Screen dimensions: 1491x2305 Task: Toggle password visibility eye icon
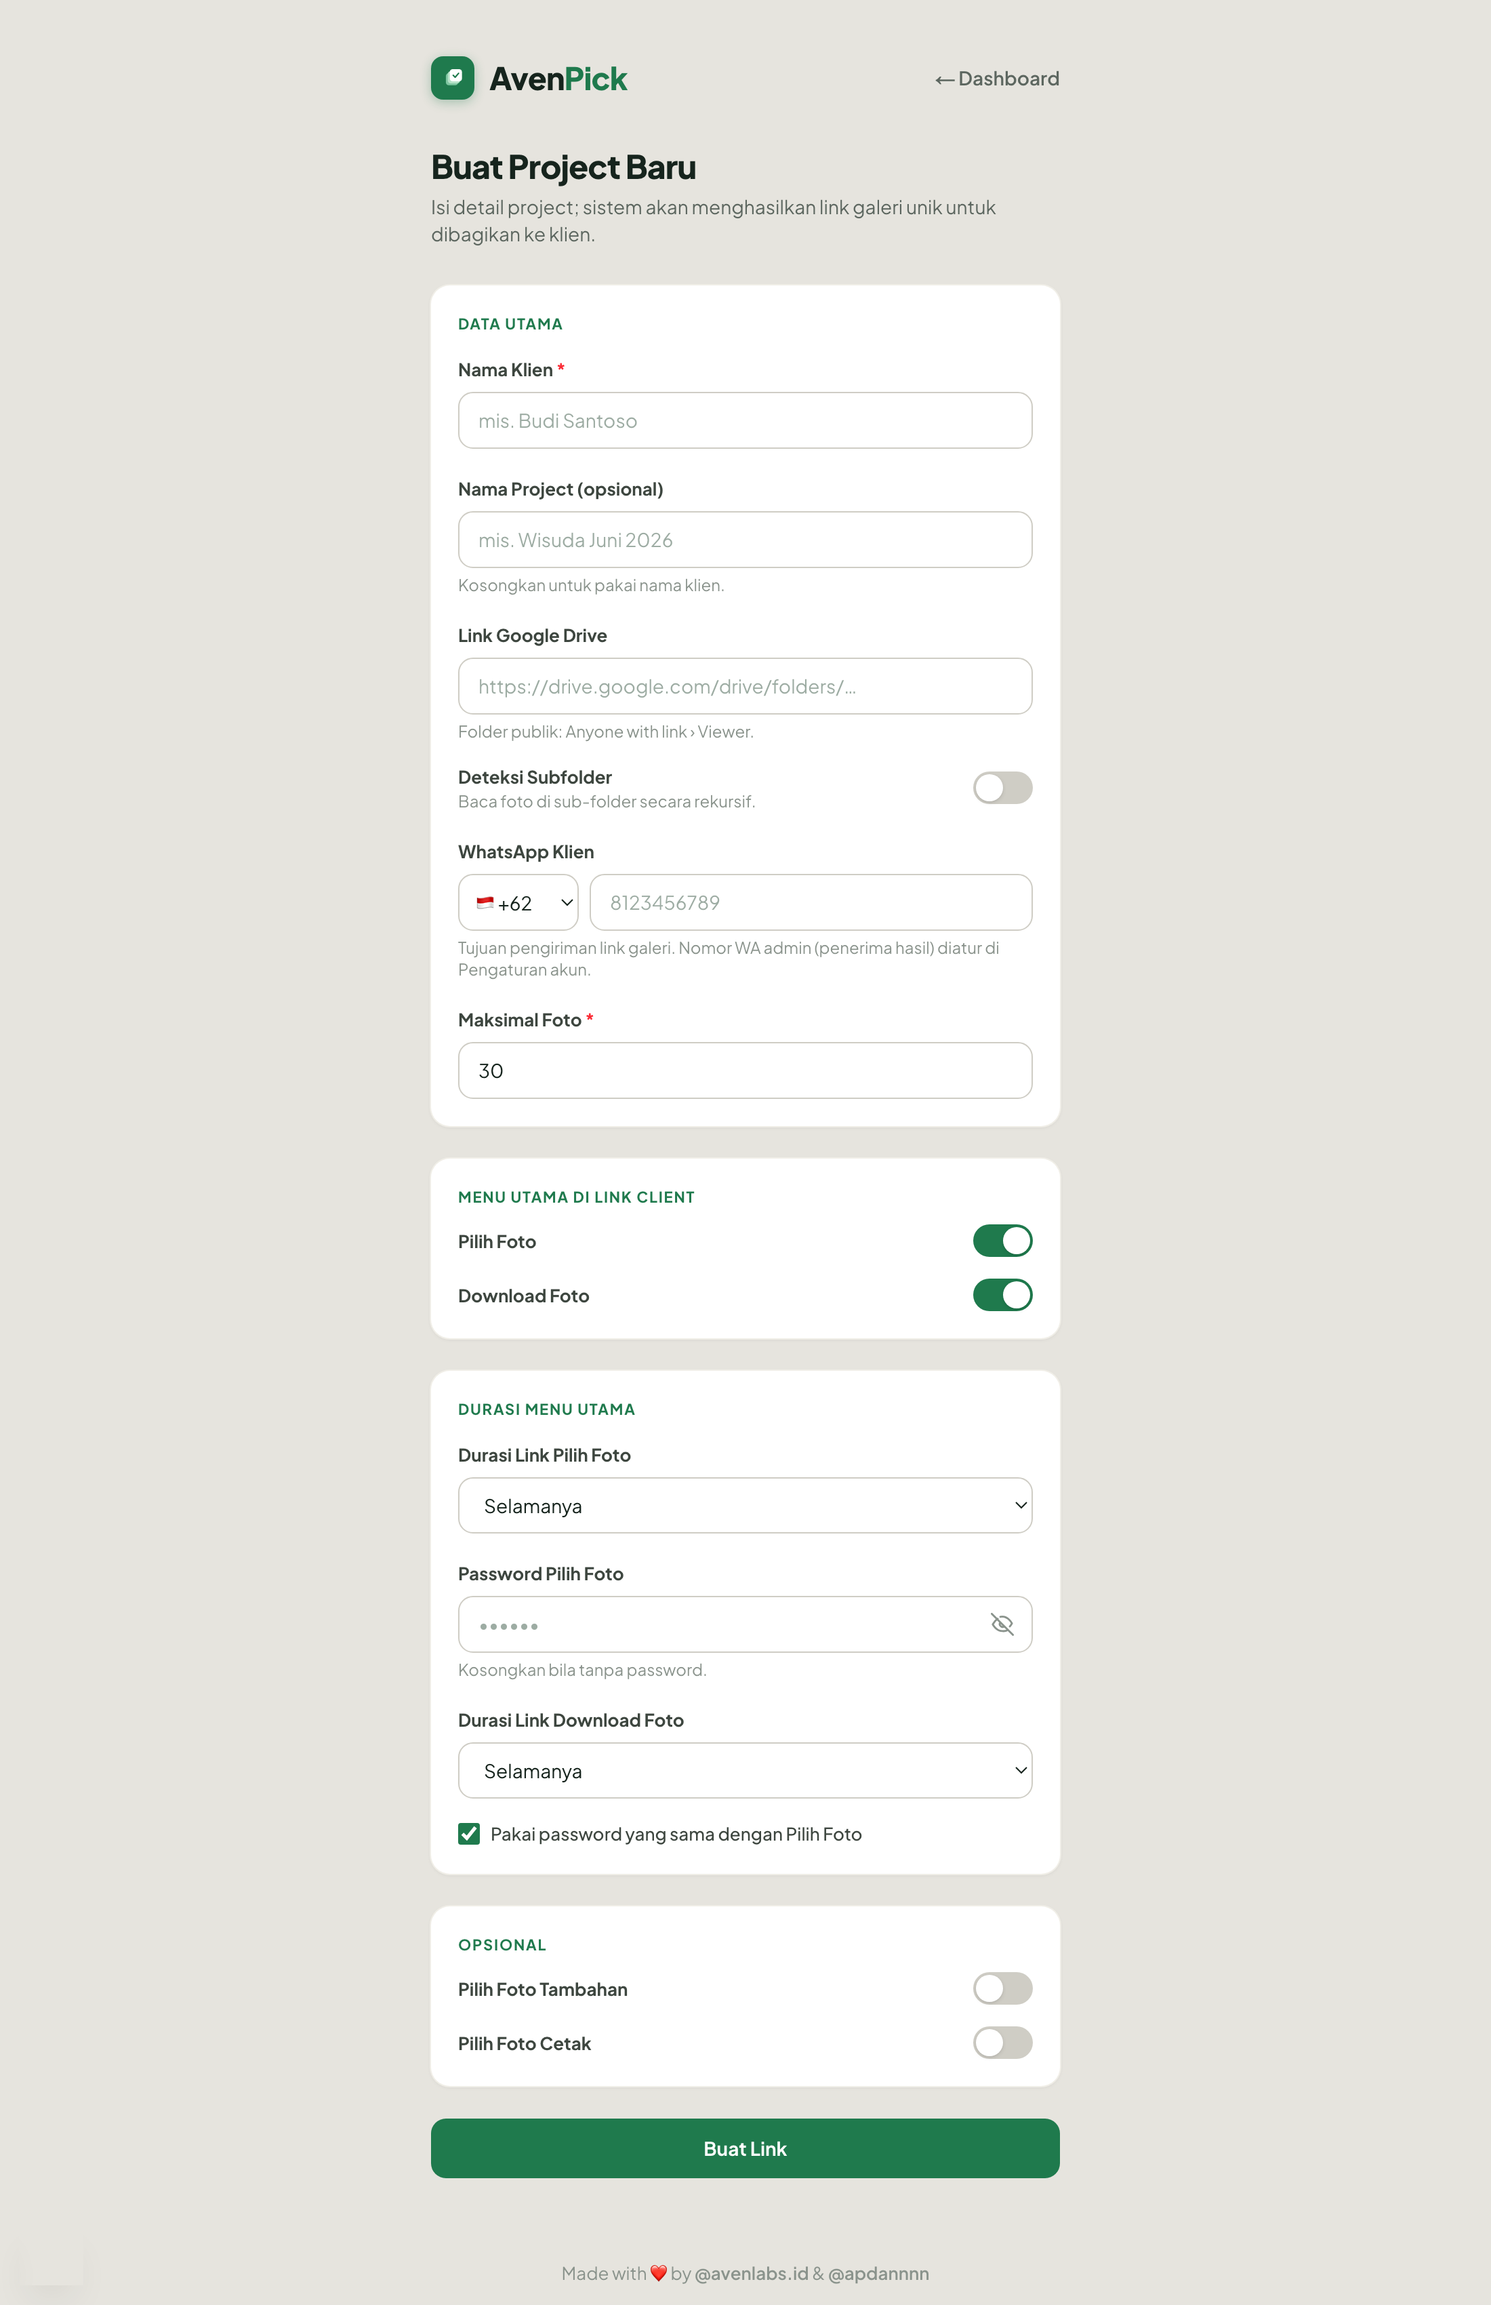[1002, 1624]
